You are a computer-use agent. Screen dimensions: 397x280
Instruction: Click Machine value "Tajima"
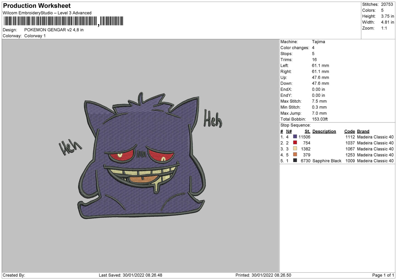click(319, 42)
